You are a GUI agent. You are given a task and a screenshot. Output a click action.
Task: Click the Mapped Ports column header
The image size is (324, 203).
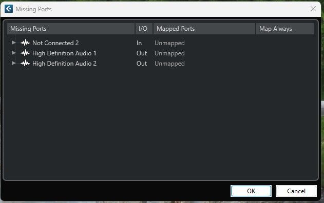click(x=204, y=29)
